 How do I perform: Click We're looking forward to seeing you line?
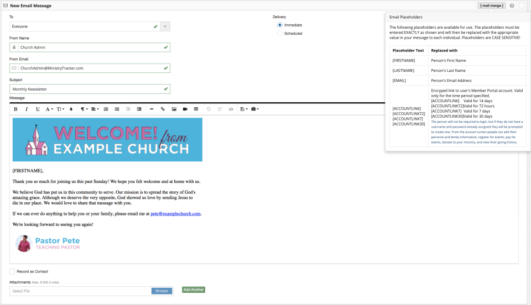point(53,224)
